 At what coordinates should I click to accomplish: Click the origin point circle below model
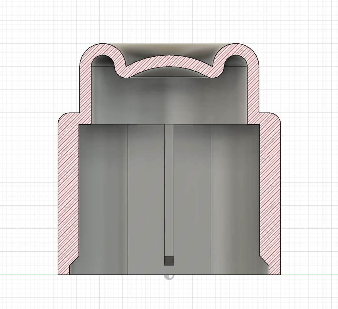click(x=169, y=276)
